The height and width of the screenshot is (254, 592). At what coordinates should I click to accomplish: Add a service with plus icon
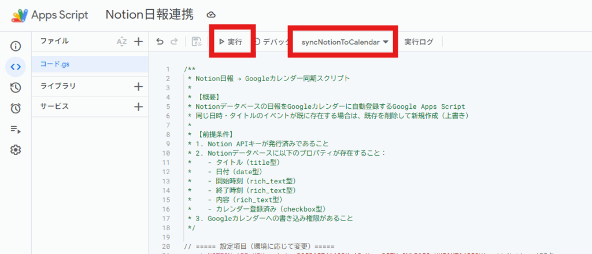pyautogui.click(x=139, y=107)
